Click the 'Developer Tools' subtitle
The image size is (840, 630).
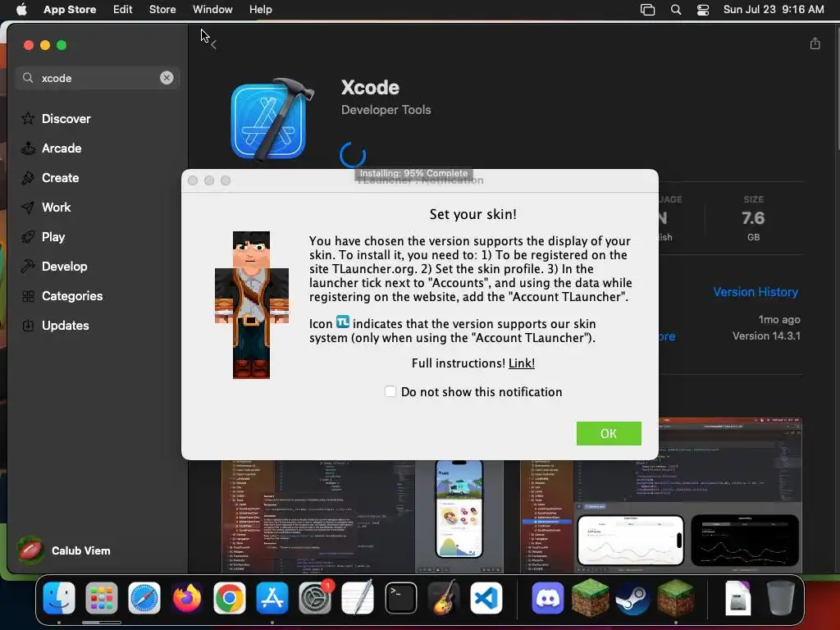tap(386, 110)
